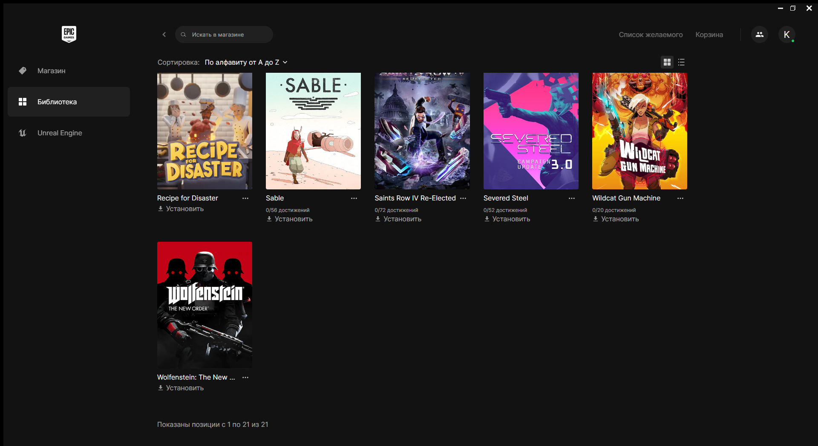The height and width of the screenshot is (446, 818).
Task: Open Wildcat Gun Machine cover art
Action: tap(639, 131)
